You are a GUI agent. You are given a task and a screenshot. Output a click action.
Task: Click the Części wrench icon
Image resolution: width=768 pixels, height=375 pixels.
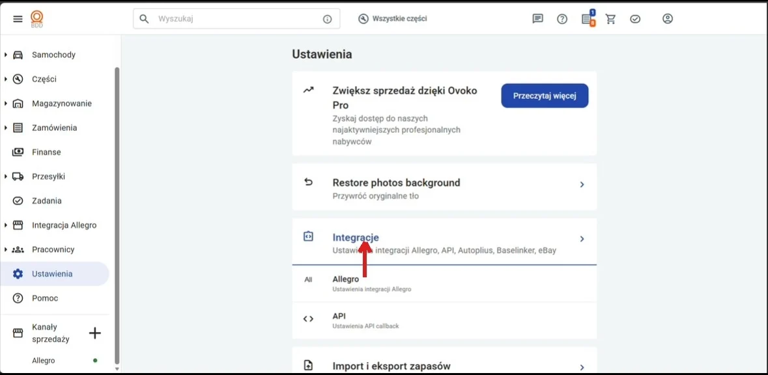point(18,79)
